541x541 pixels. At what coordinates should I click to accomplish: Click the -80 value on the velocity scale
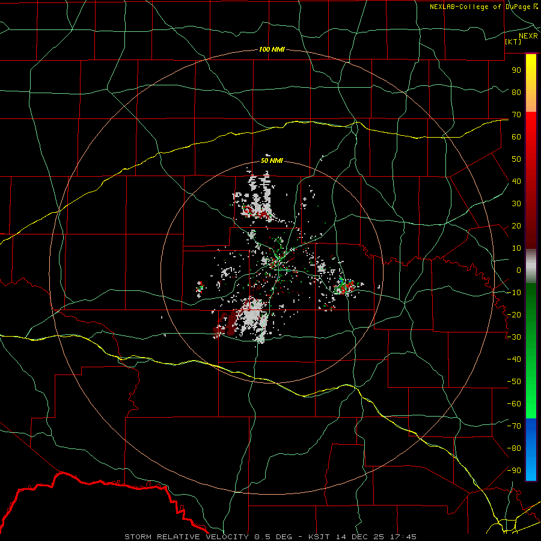tap(514, 448)
